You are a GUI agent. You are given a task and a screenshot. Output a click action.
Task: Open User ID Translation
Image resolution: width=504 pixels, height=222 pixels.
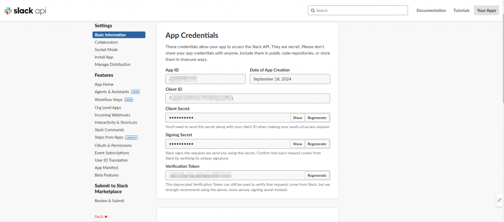tap(111, 160)
